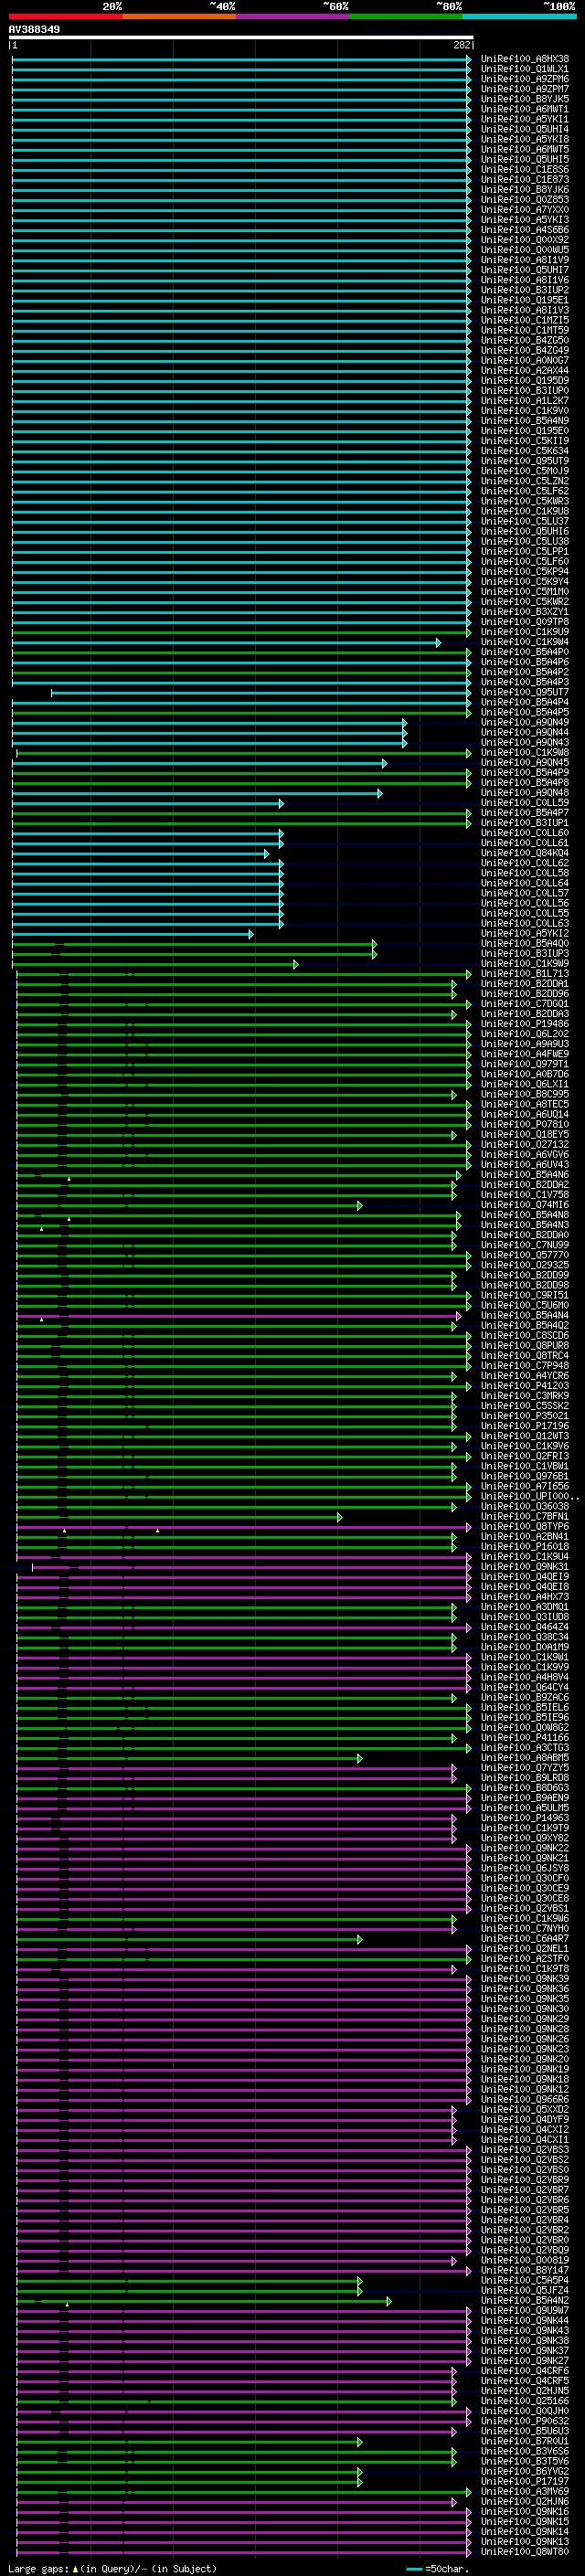Click the white AV388349 query sequence bar
Image resolution: width=585 pixels, height=2576 pixels.
click(241, 37)
